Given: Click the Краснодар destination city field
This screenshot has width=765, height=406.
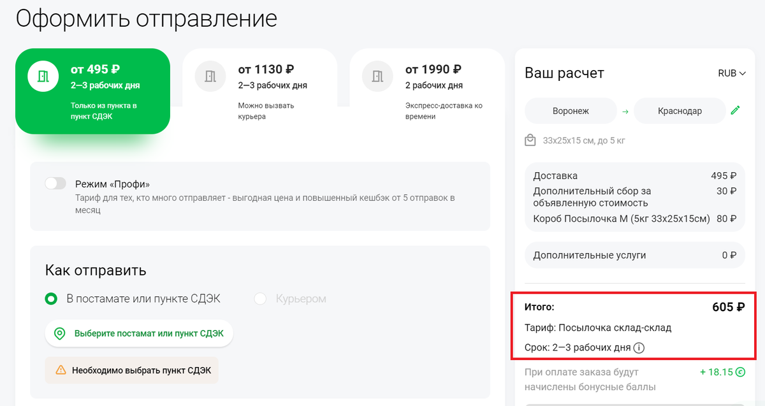Looking at the screenshot, I should (680, 111).
